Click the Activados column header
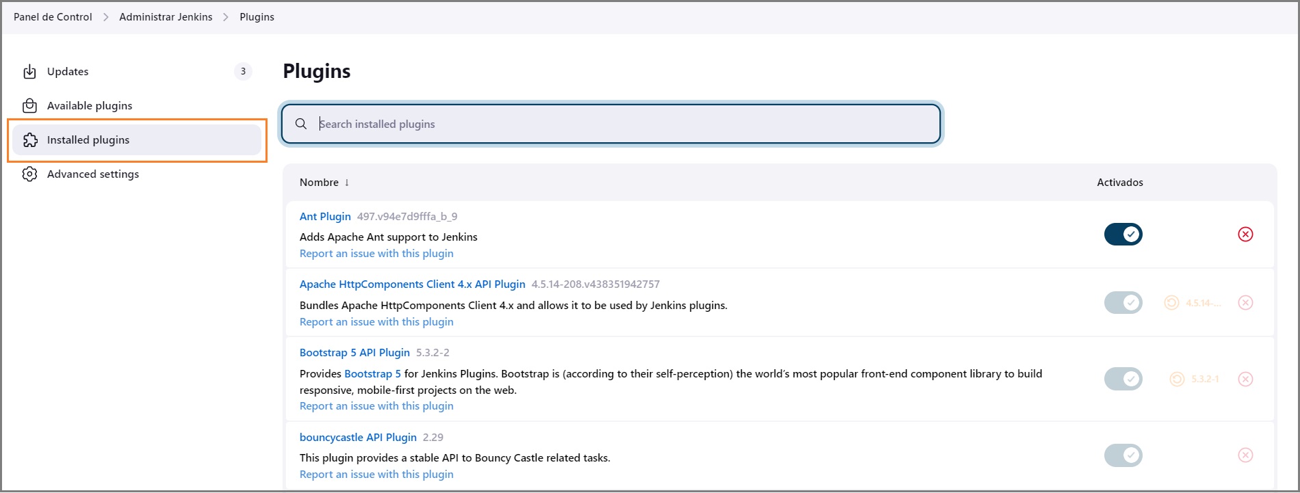This screenshot has height=493, width=1300. coord(1120,183)
